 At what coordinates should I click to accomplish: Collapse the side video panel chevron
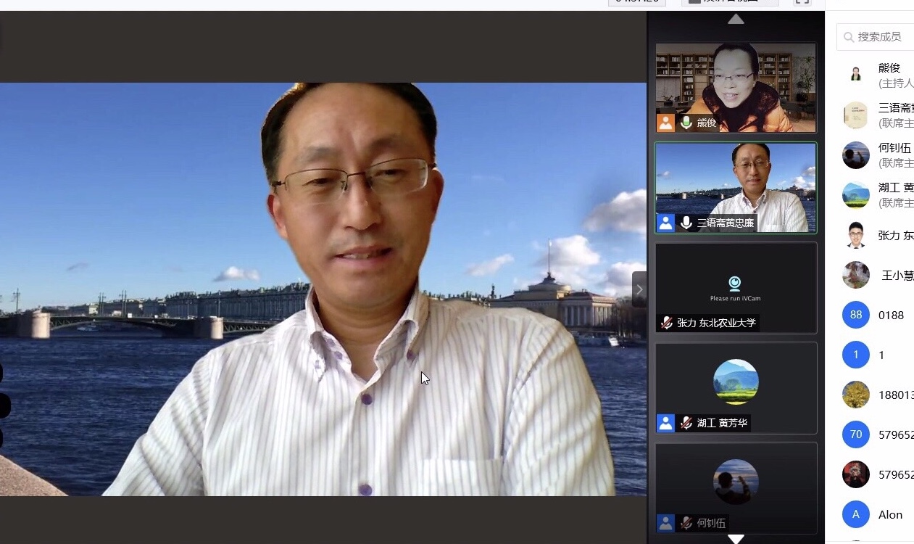coord(639,289)
